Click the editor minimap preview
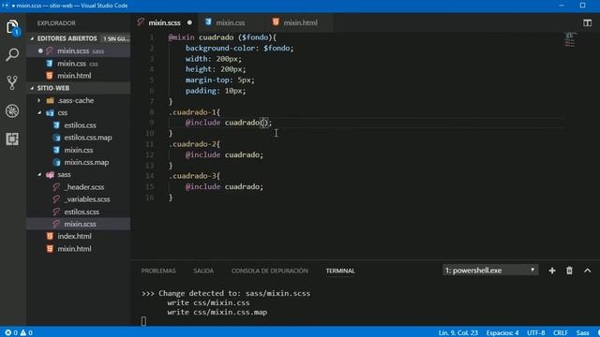 click(x=570, y=39)
